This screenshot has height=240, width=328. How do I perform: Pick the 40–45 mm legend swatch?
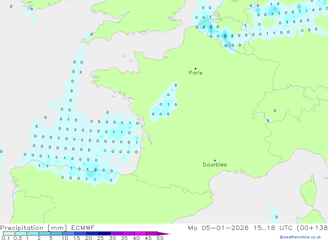pyautogui.click(x=140, y=233)
